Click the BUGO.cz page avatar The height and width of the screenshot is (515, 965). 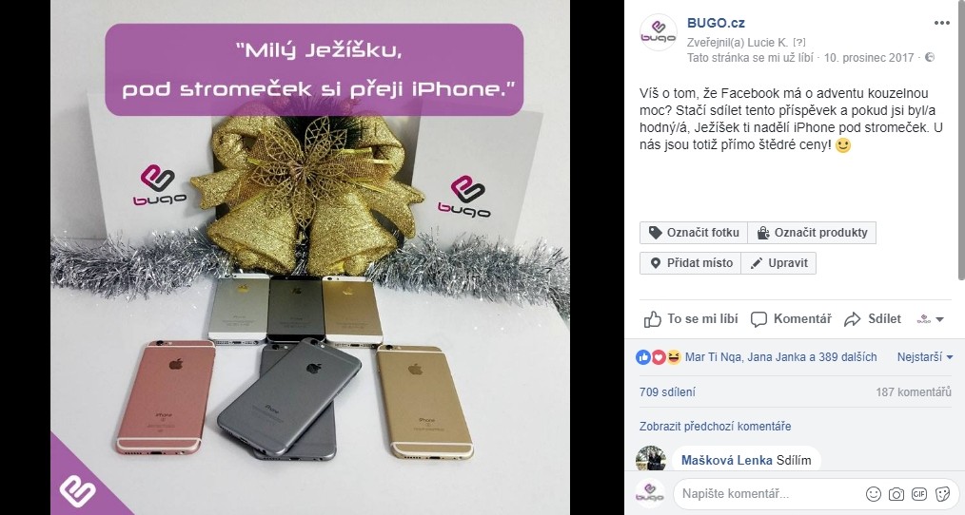click(x=658, y=32)
